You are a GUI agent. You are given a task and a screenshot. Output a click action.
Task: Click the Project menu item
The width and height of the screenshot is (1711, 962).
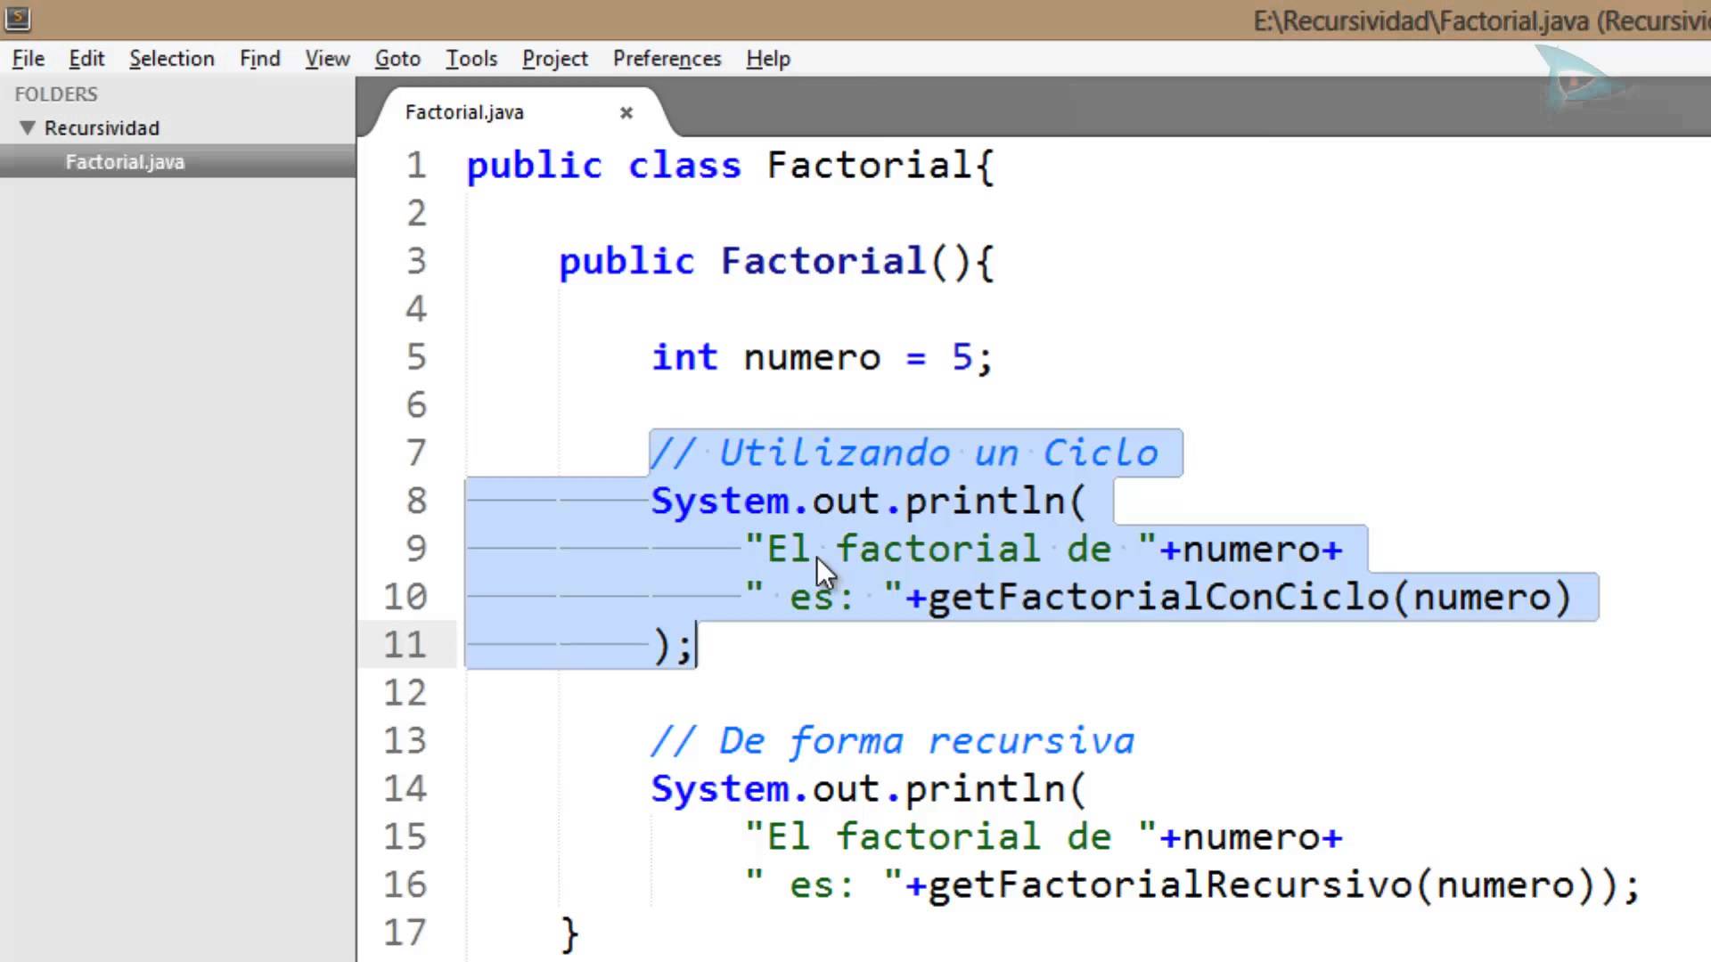pos(554,58)
